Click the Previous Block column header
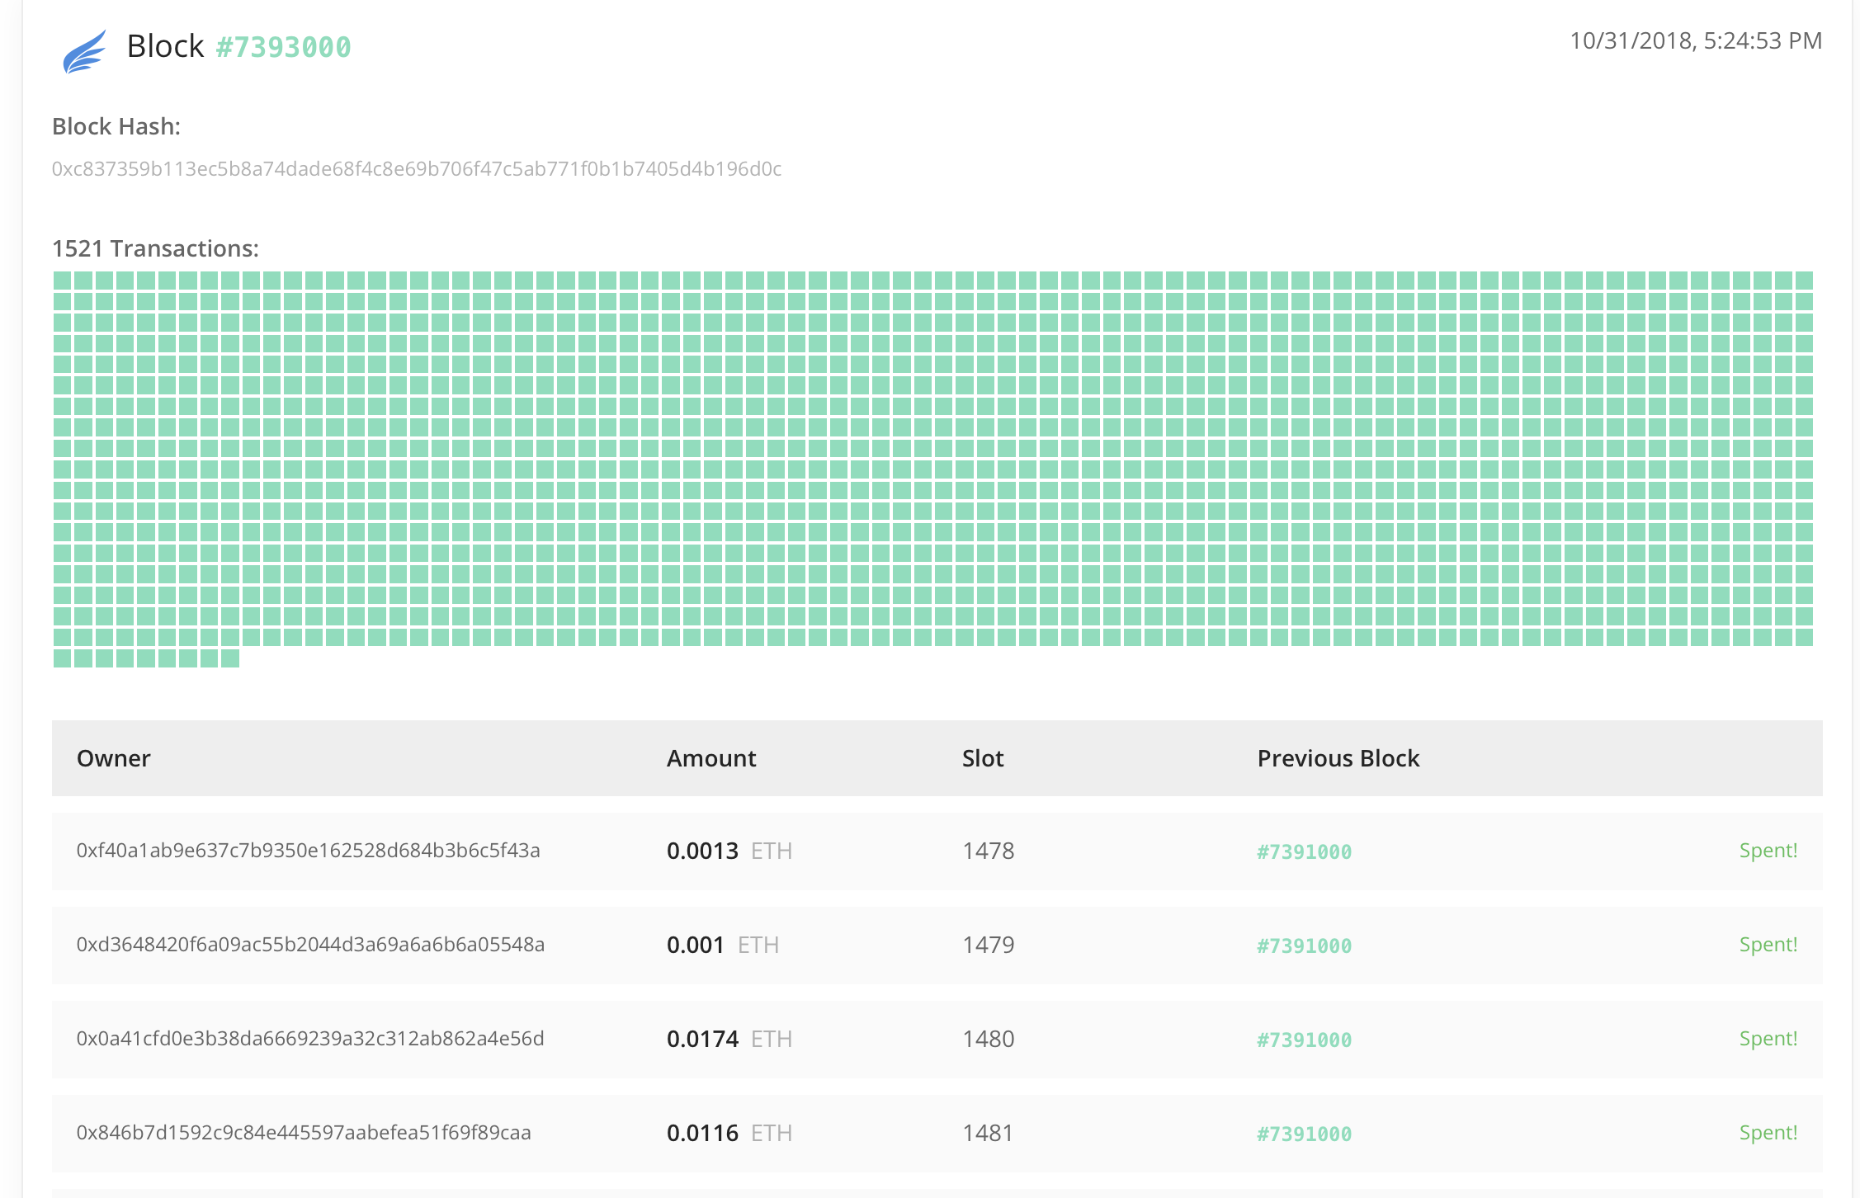Image resolution: width=1860 pixels, height=1198 pixels. 1338,758
